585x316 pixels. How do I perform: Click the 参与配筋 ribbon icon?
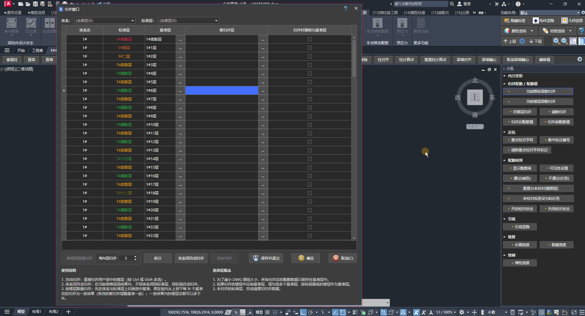[x=12, y=23]
